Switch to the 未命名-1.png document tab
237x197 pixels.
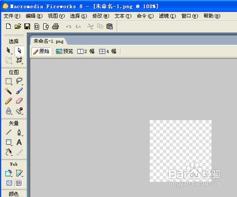48,41
